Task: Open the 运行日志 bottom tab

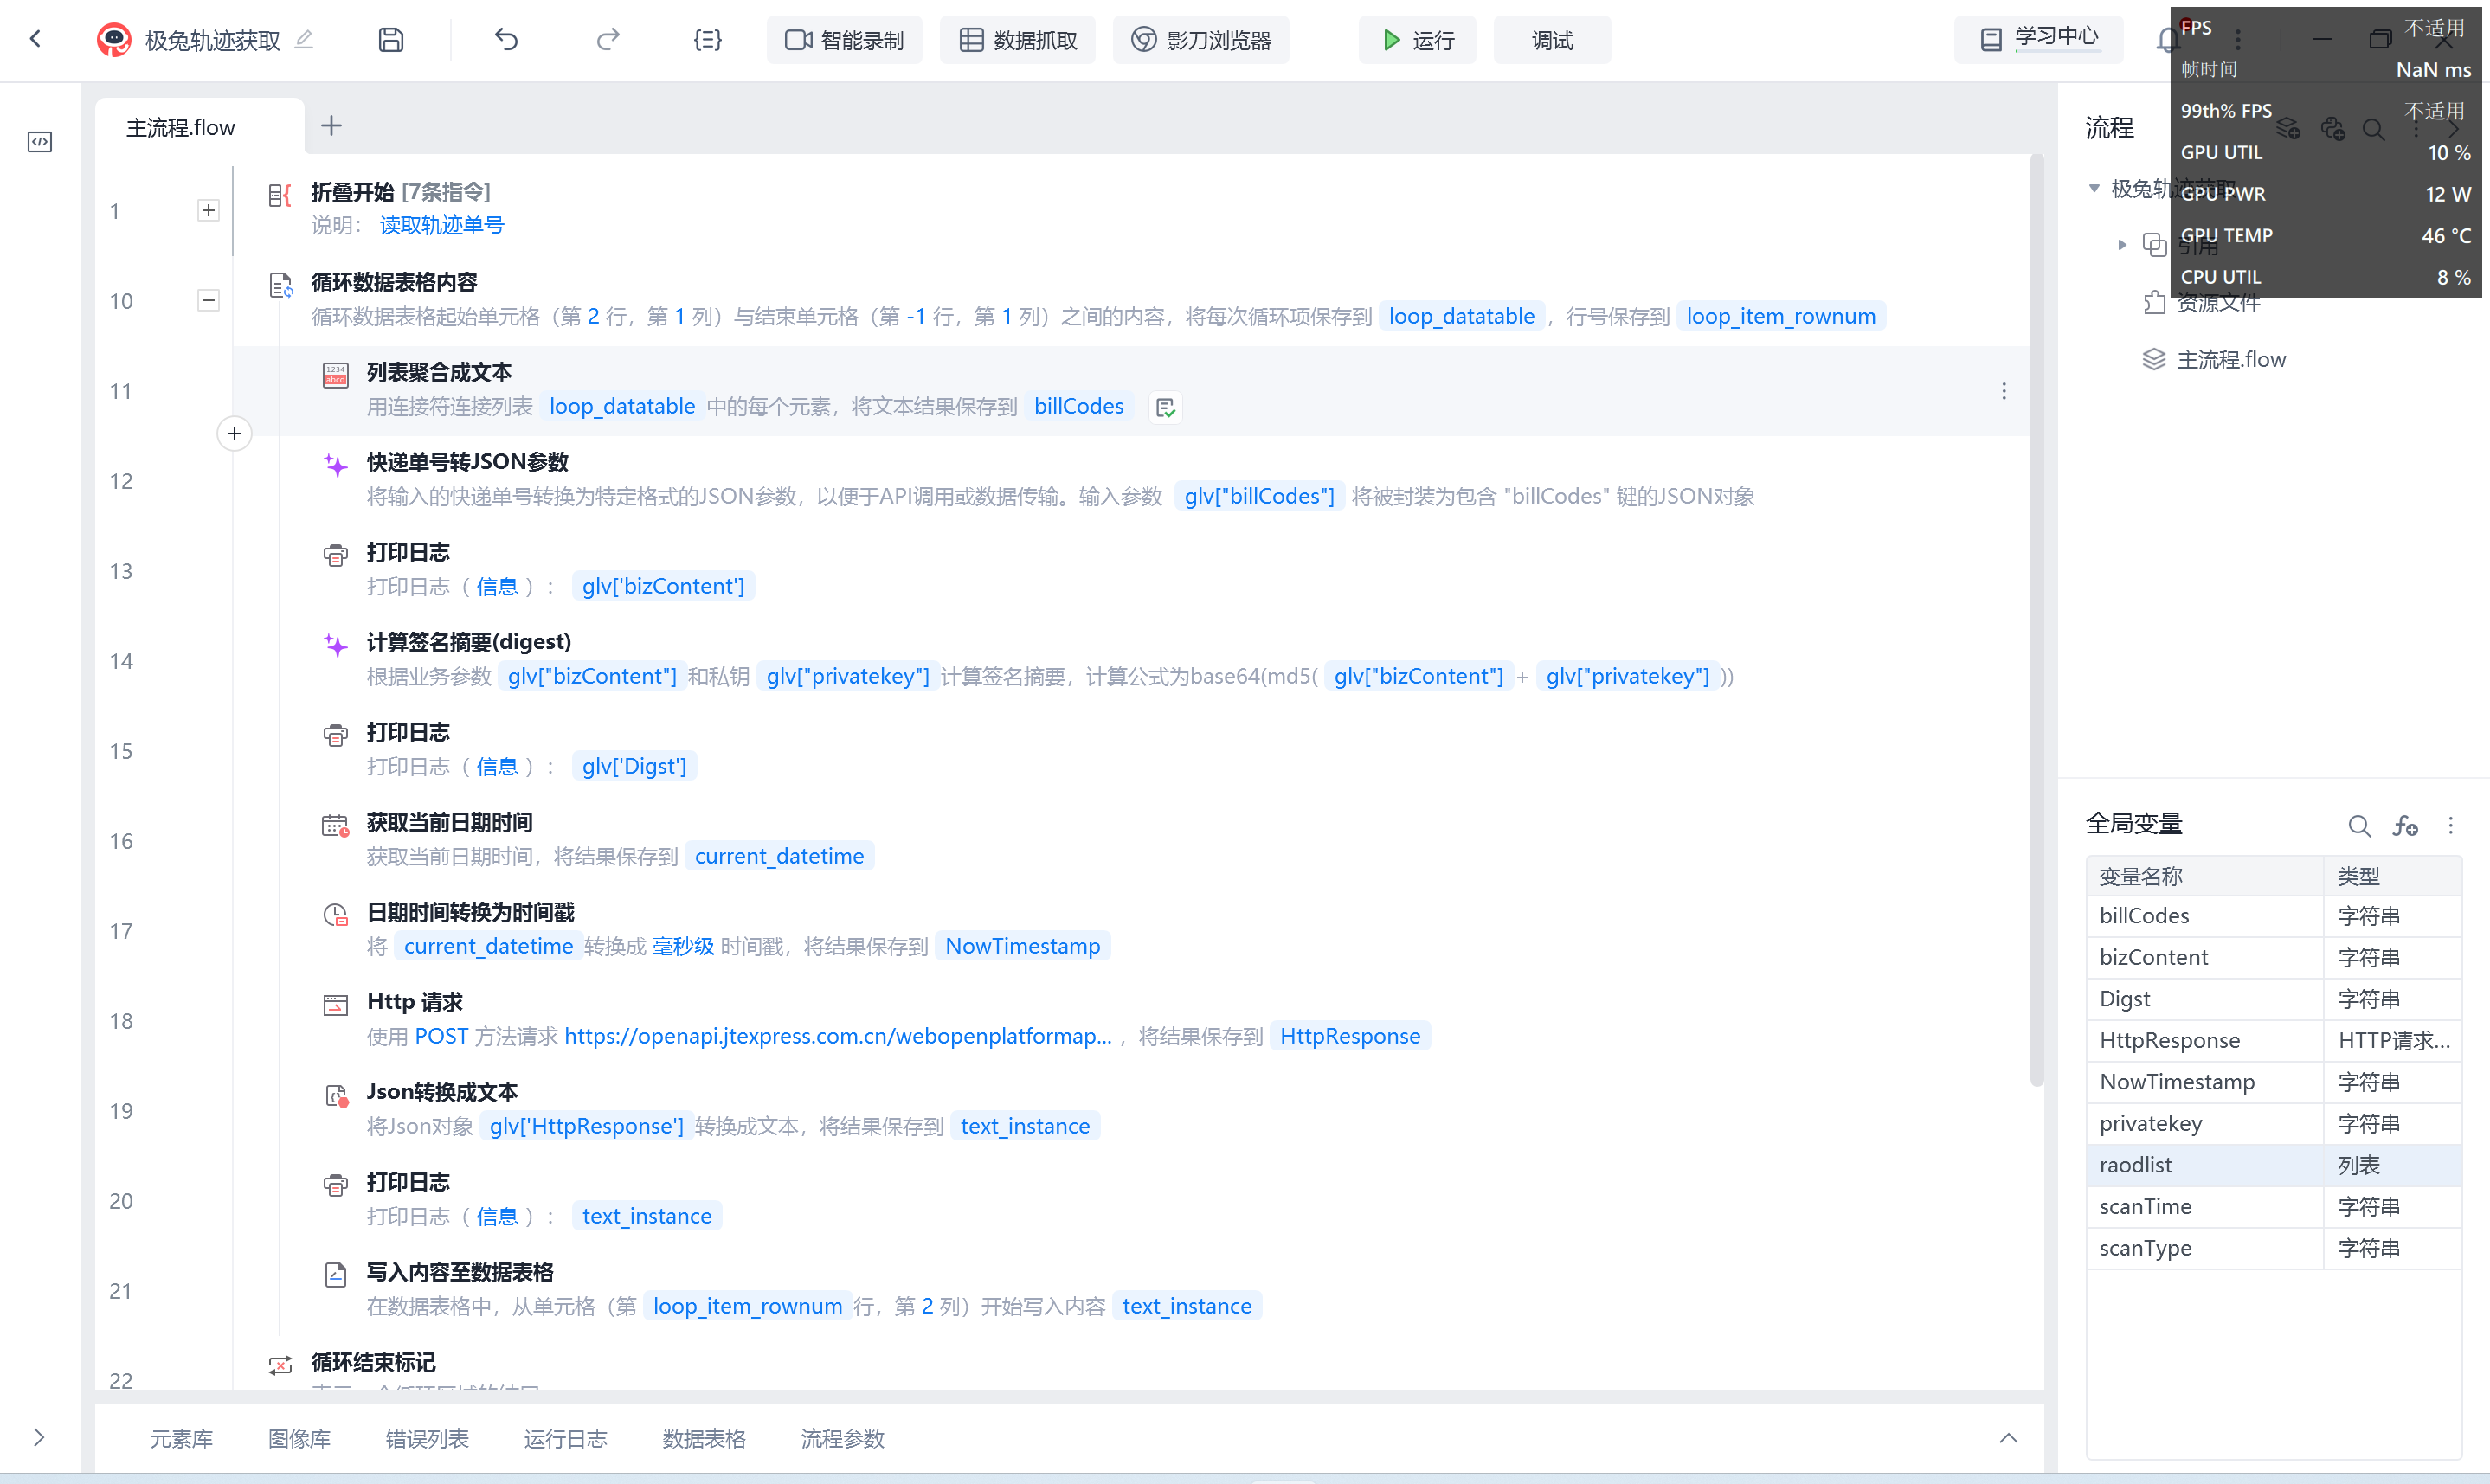Action: click(x=565, y=1438)
